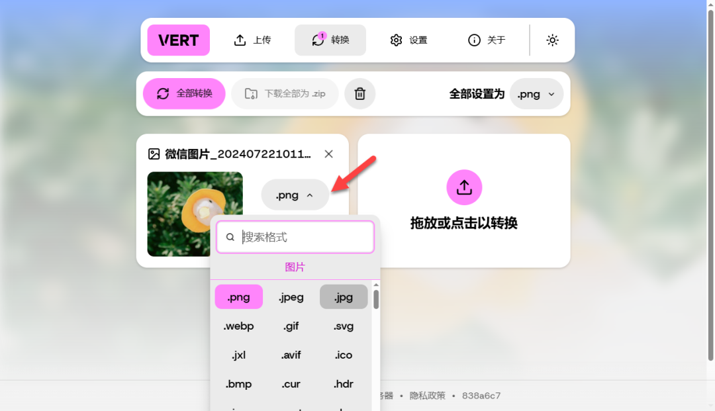Click the image file-type icon beside the filename
This screenshot has height=411, width=715.
click(154, 154)
